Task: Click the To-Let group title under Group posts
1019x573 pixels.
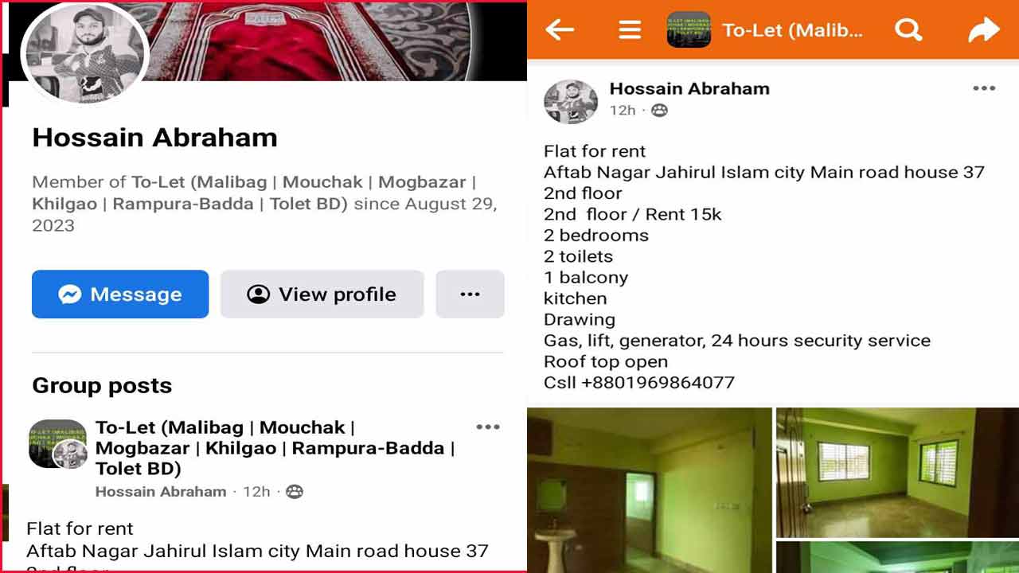Action: click(x=275, y=448)
